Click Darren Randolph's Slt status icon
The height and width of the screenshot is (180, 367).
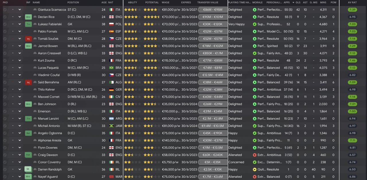tap(28, 169)
